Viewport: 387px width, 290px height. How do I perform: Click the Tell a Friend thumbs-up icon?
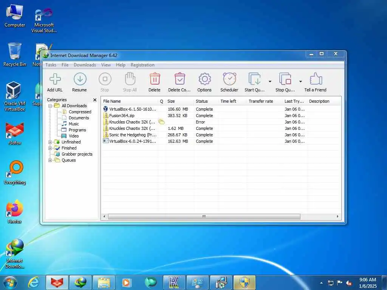pyautogui.click(x=316, y=79)
